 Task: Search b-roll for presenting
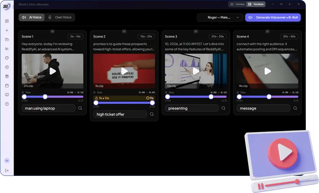click(x=223, y=108)
